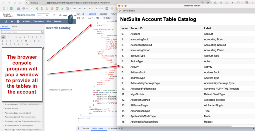The width and height of the screenshot is (255, 131).
Task: Open DevTools drawer three-dot menu
Action: (x=78, y=128)
